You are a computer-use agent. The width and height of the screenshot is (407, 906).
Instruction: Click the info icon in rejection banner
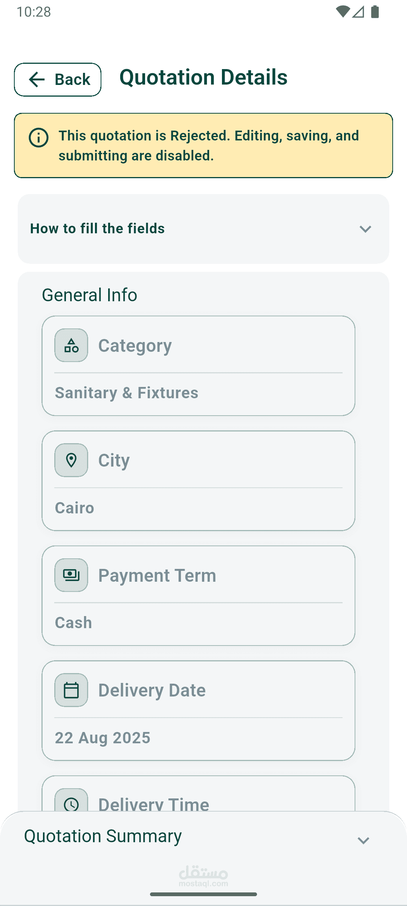coord(38,138)
